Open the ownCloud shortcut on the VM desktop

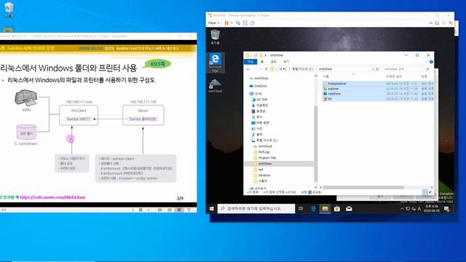216,86
